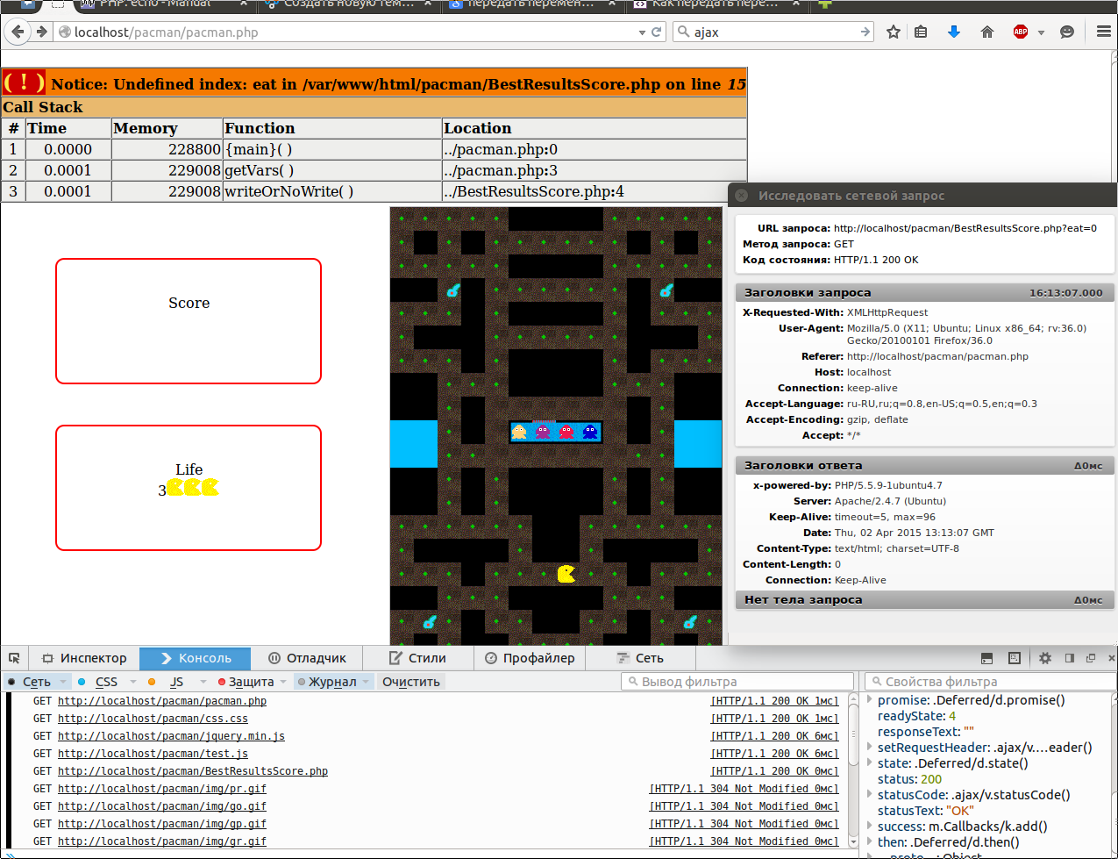The height and width of the screenshot is (859, 1118).
Task: Expand the then property in object tree
Action: pyautogui.click(x=870, y=842)
